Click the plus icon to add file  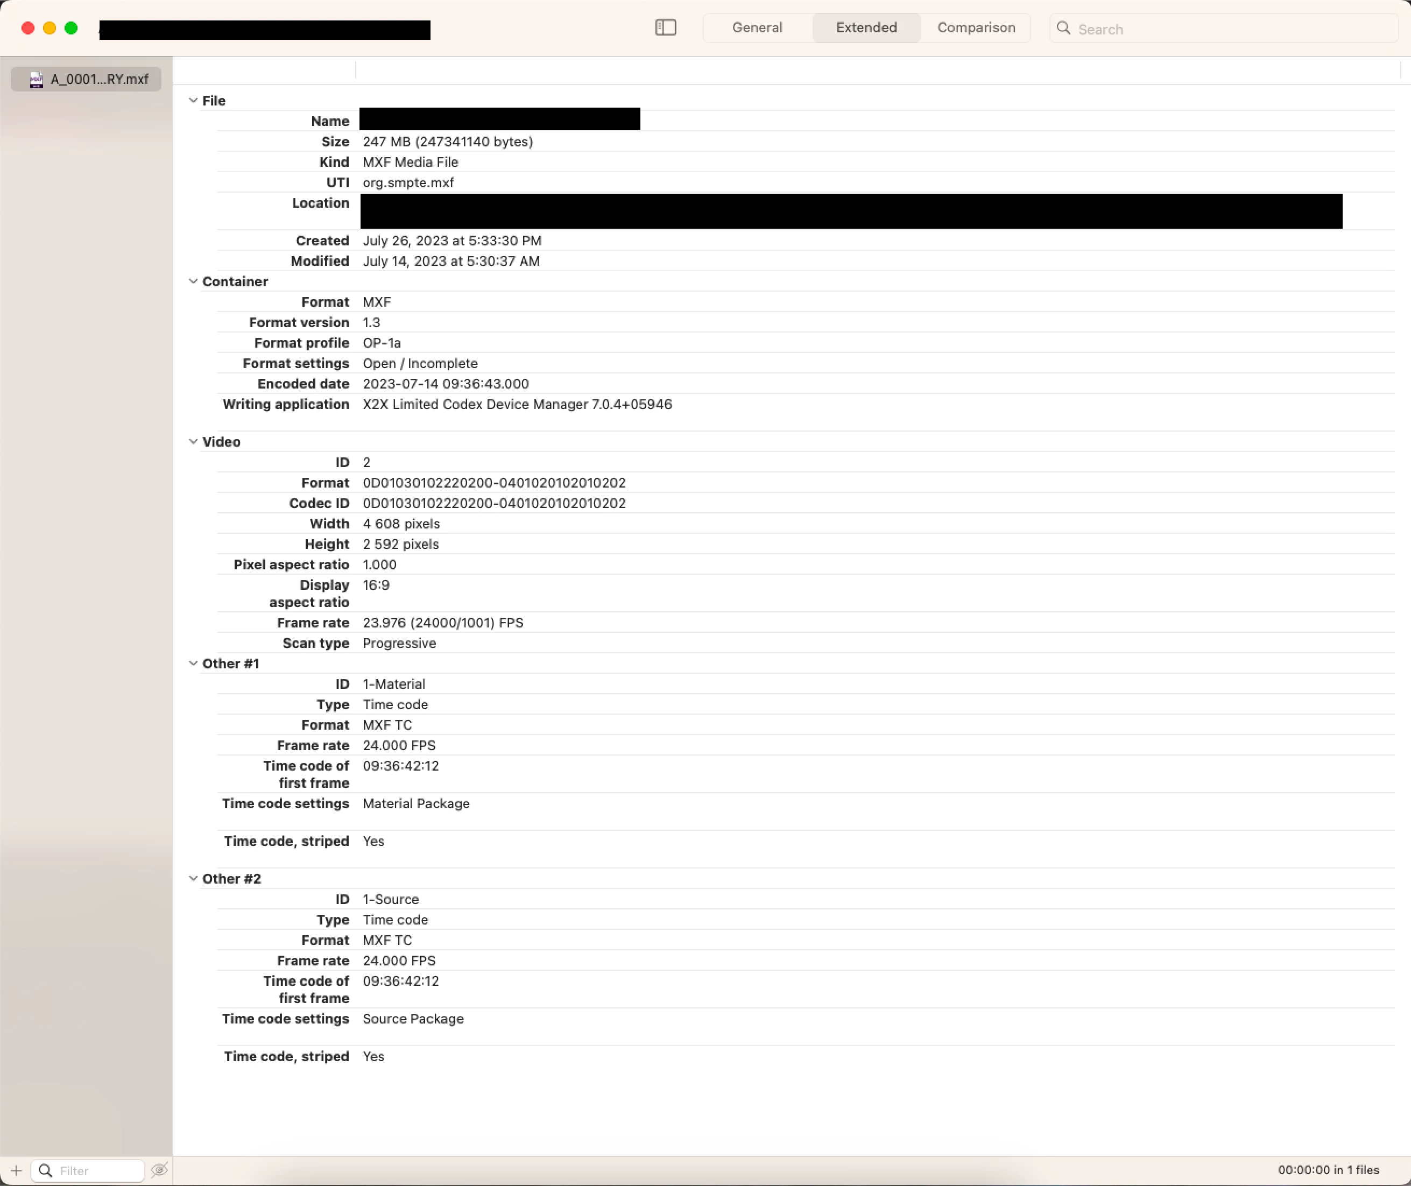click(16, 1170)
